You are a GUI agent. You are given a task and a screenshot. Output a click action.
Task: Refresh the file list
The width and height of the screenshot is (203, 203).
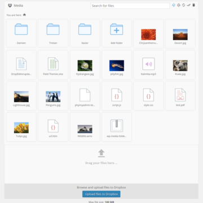point(183,5)
